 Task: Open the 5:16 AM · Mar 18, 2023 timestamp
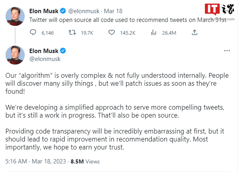click(x=36, y=161)
